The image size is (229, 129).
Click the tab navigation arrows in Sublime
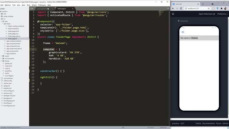tap(31, 9)
